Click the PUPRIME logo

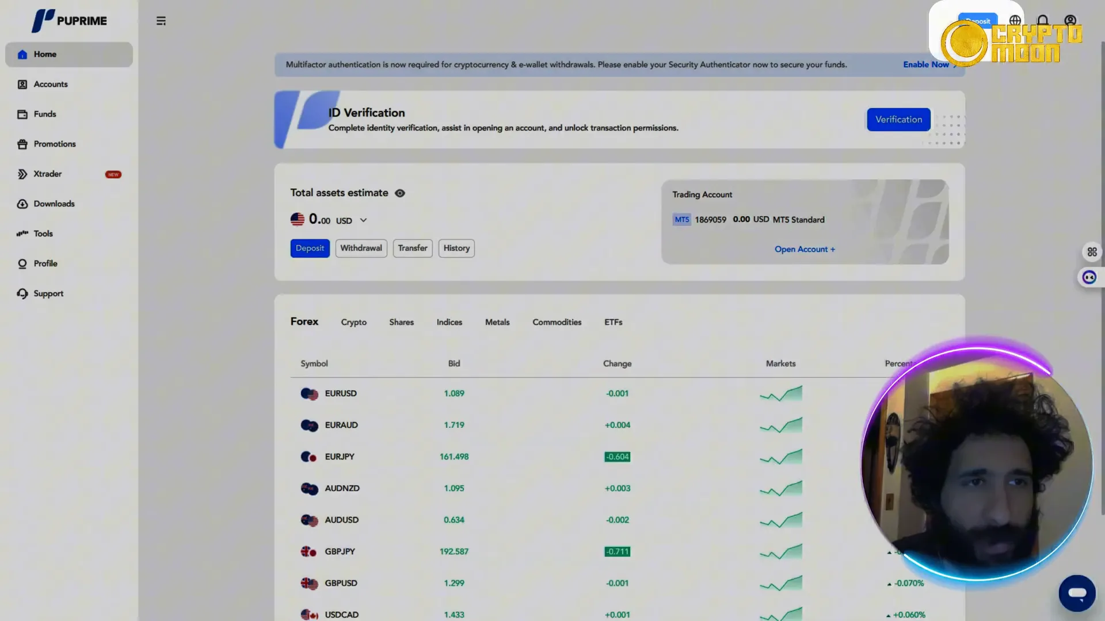tap(69, 21)
